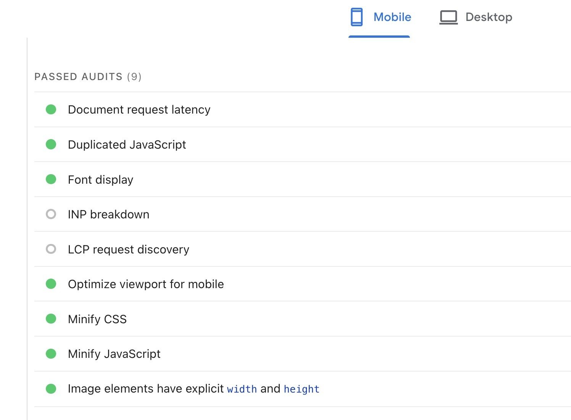Expand the INP breakdown audit
The height and width of the screenshot is (420, 571).
pyautogui.click(x=302, y=214)
